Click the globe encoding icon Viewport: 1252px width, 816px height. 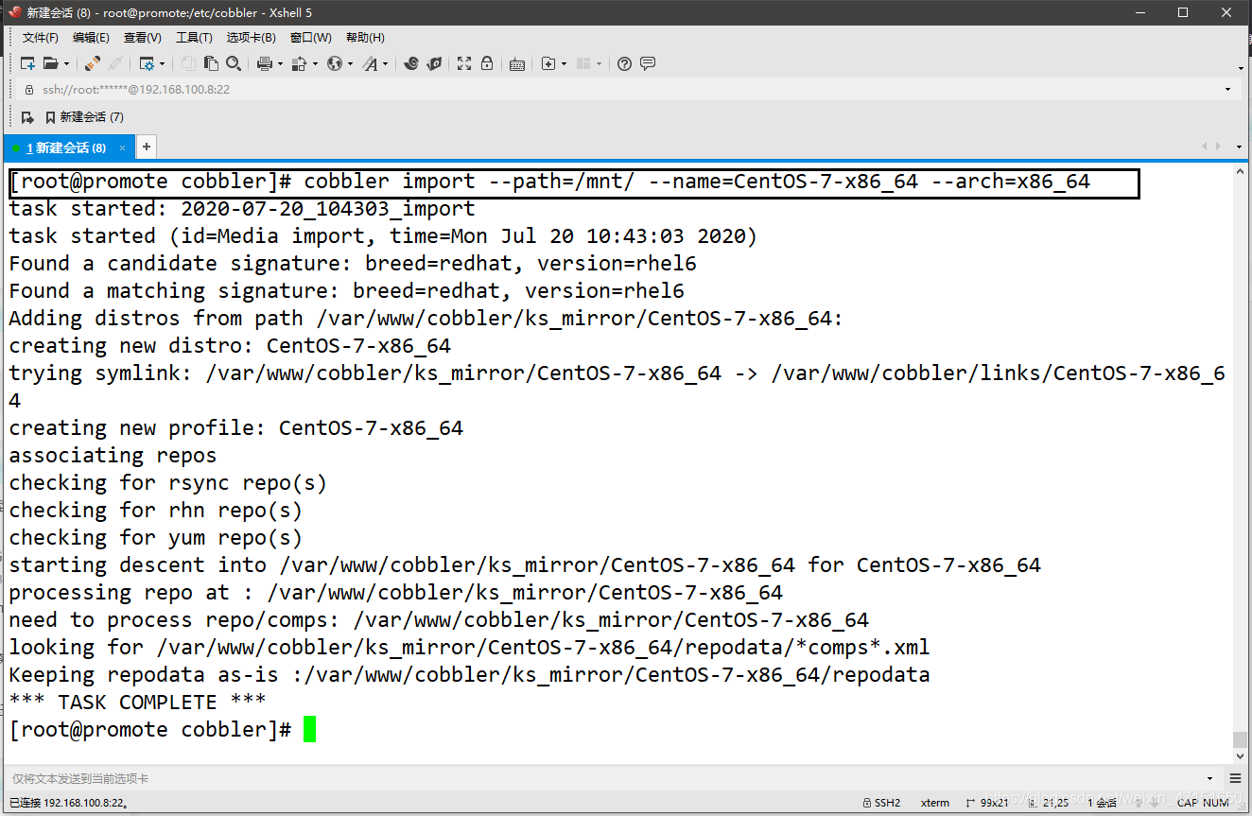[x=335, y=63]
